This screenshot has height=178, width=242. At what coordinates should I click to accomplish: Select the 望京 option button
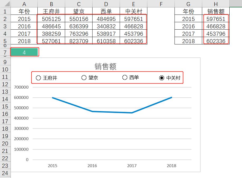(84, 78)
